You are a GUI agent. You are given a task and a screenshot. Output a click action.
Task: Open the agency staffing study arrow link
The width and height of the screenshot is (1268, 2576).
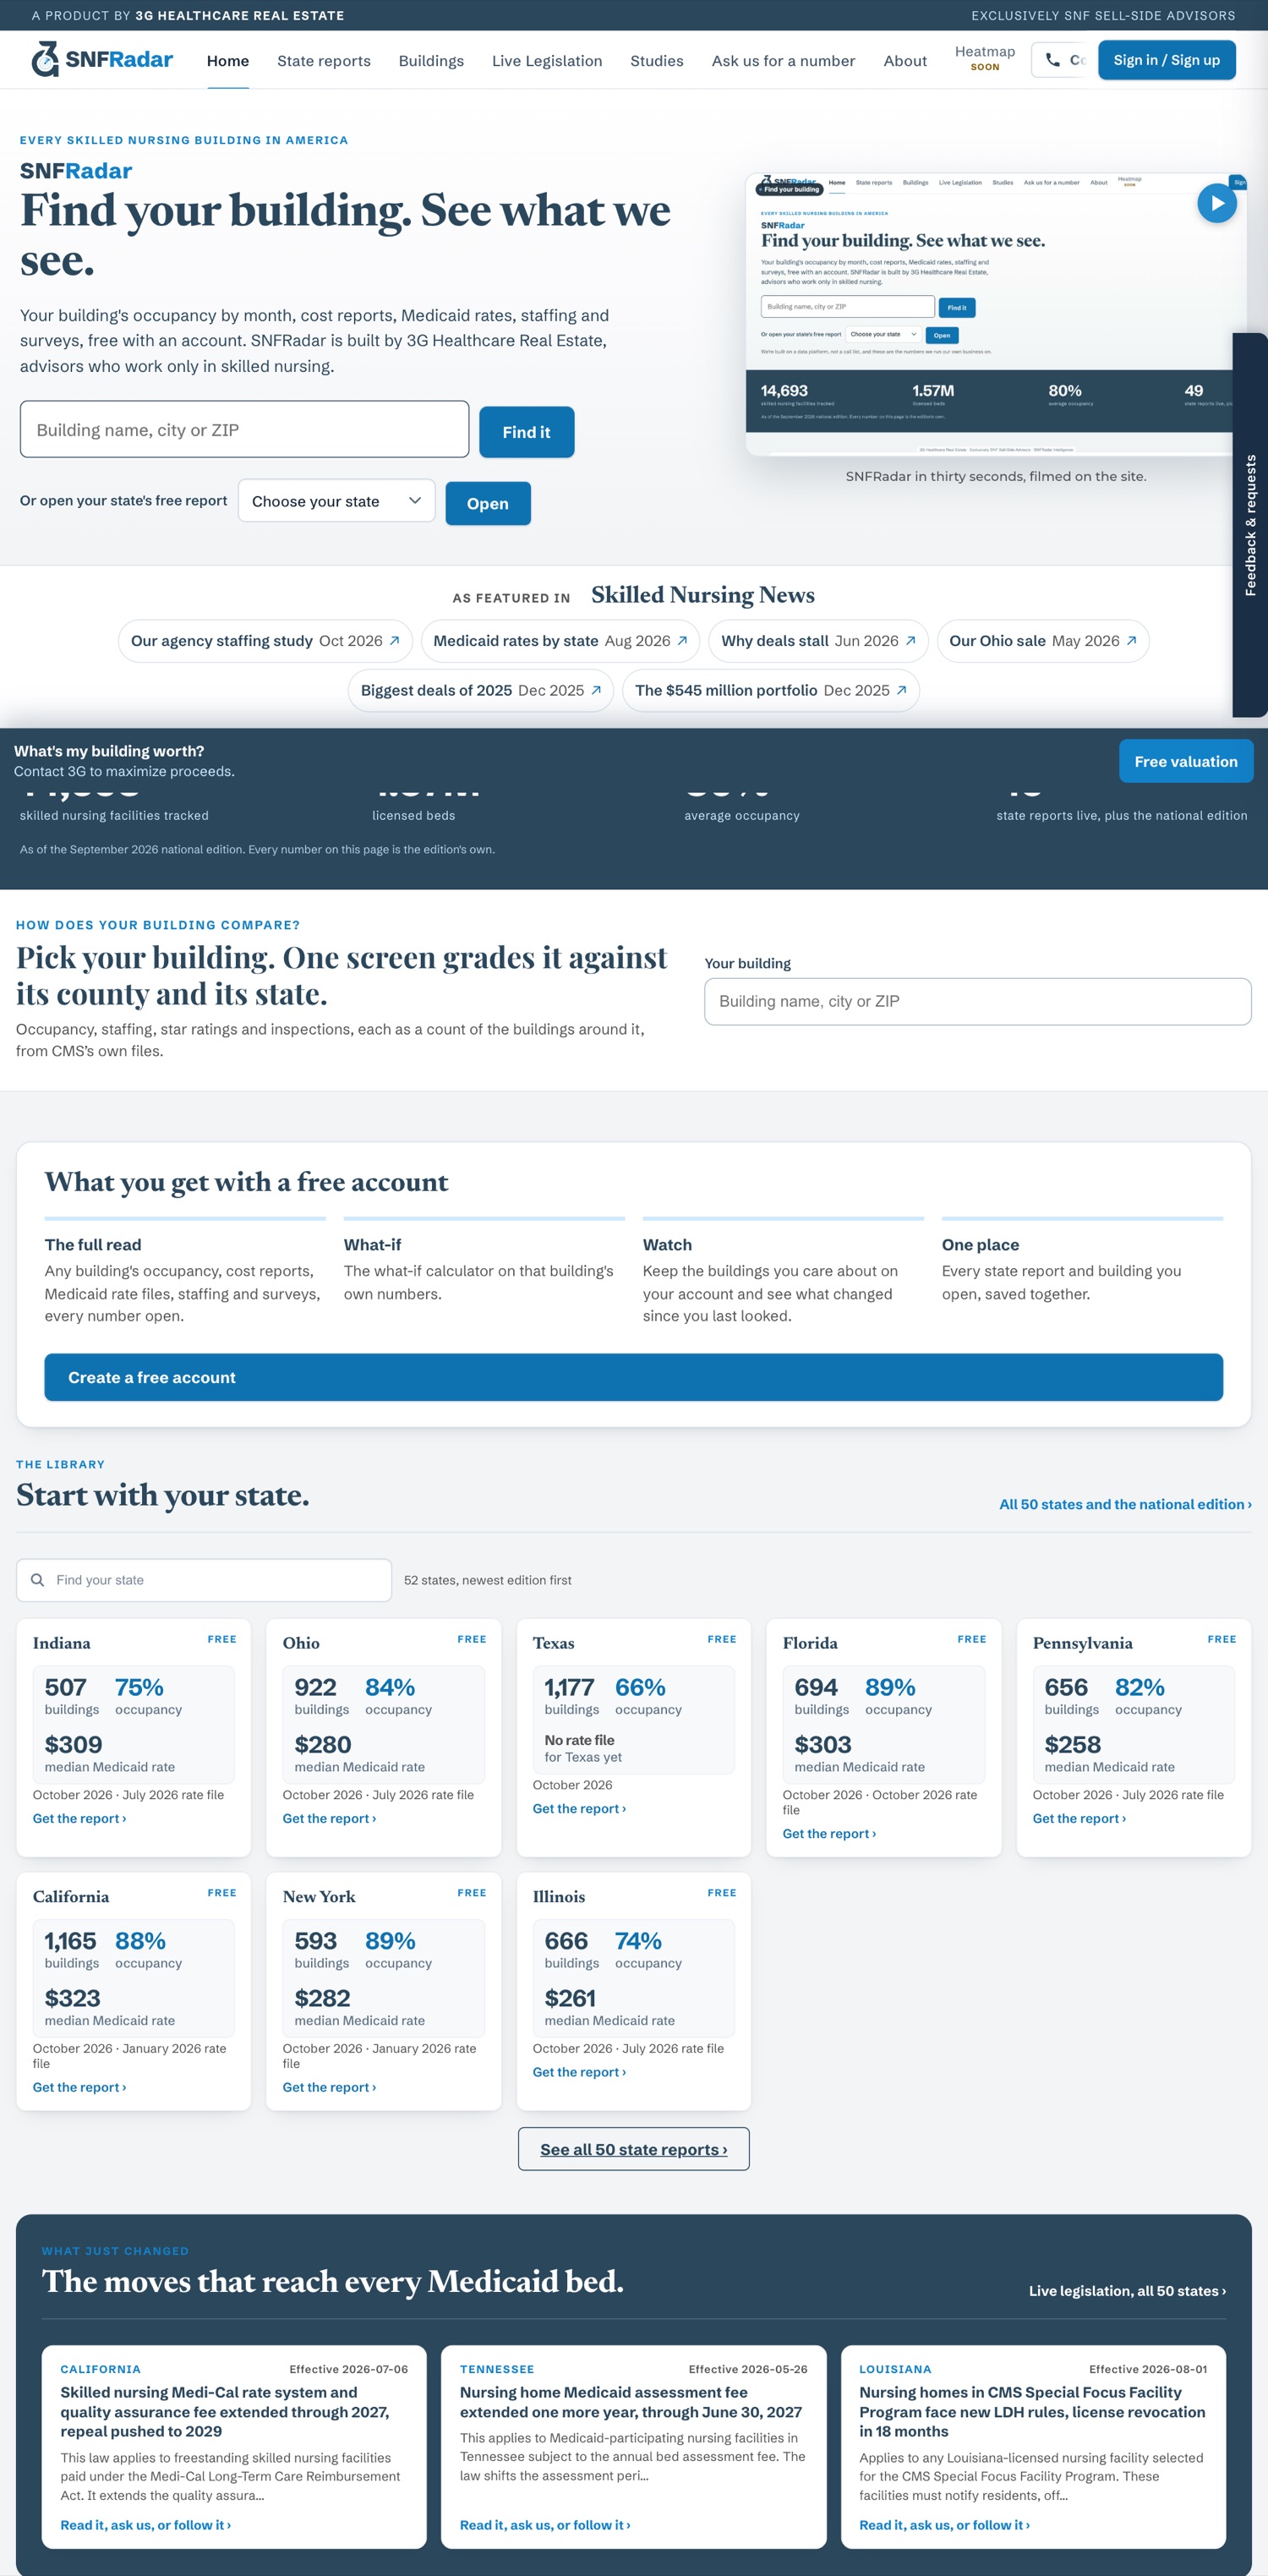click(394, 641)
